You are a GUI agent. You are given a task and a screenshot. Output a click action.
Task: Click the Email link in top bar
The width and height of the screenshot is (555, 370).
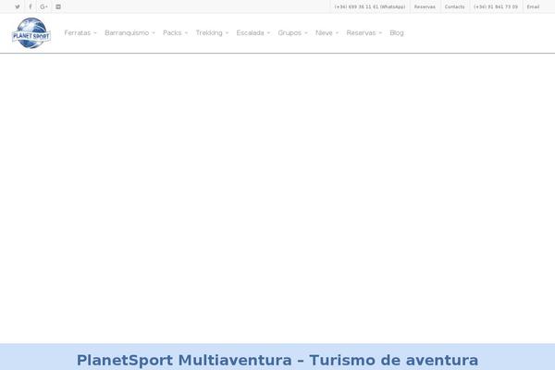coord(533,6)
